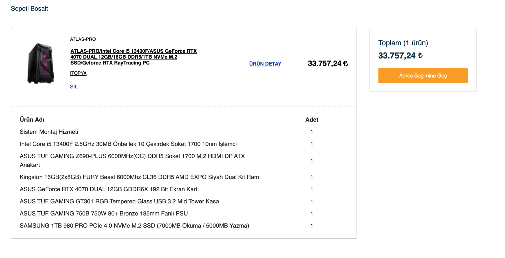
Task: Click the quantity 1 for the Z690-PLUS Anakart
Action: (312, 160)
